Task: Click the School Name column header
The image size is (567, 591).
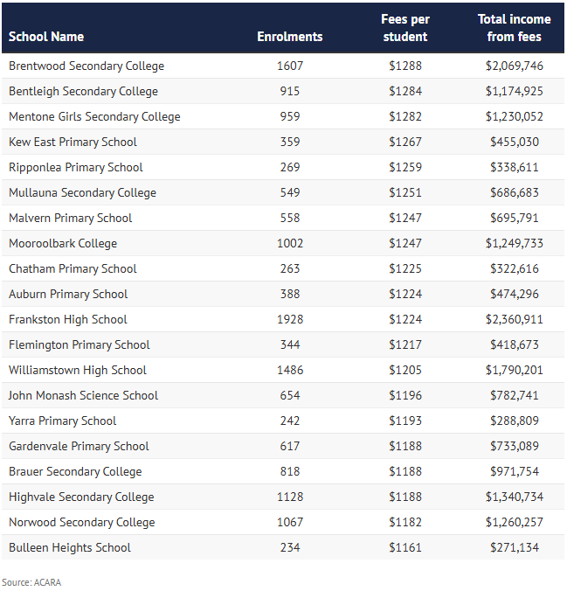Action: pos(46,37)
